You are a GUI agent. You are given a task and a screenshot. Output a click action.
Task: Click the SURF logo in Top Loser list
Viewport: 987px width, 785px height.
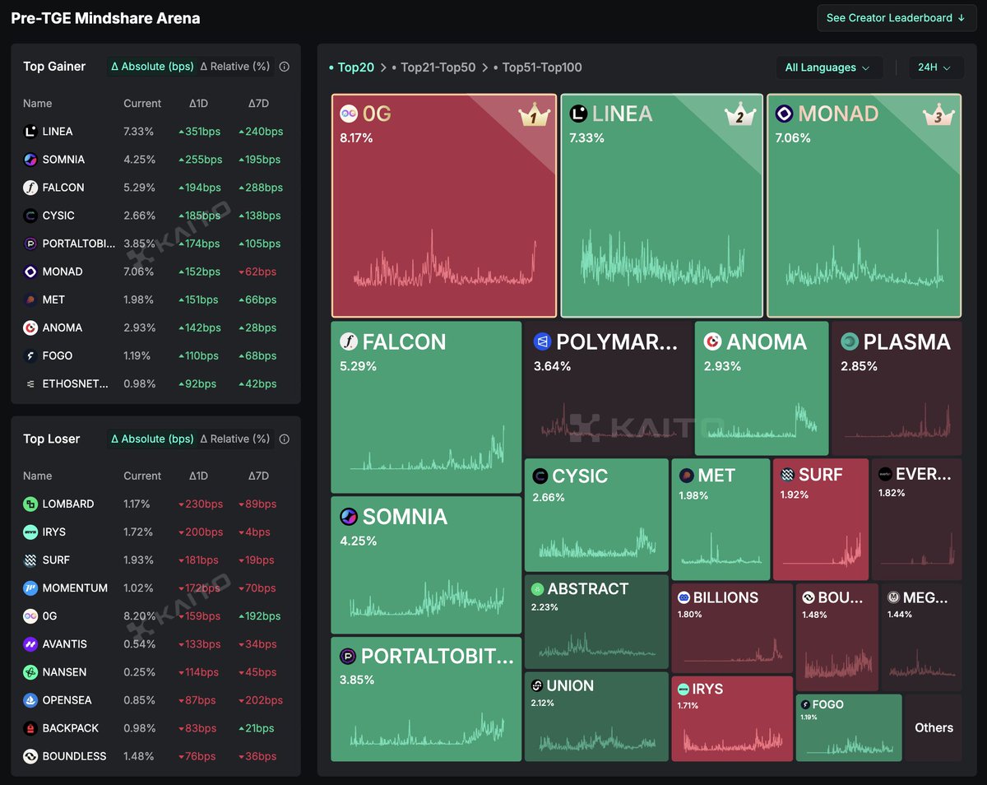pyautogui.click(x=30, y=560)
